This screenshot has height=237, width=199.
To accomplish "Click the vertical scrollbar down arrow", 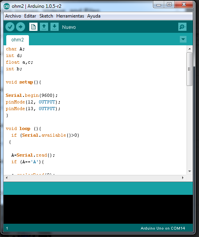I will click(190, 171).
